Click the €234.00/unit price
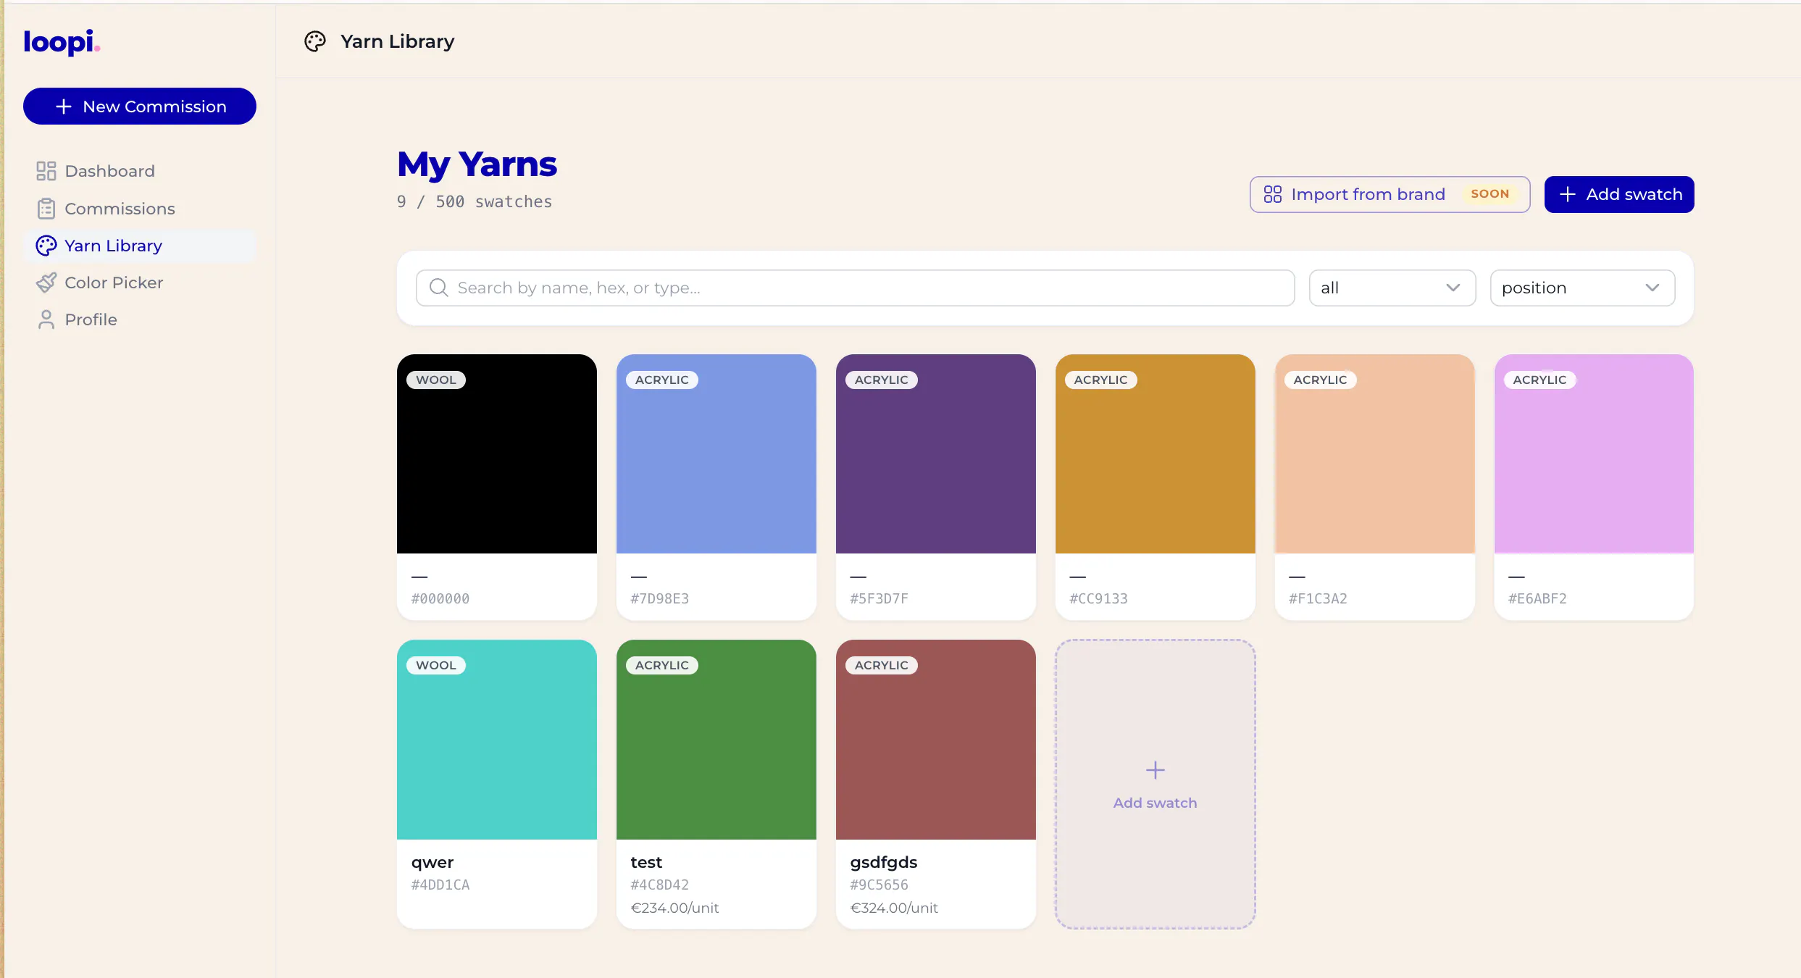1801x978 pixels. pyautogui.click(x=674, y=908)
